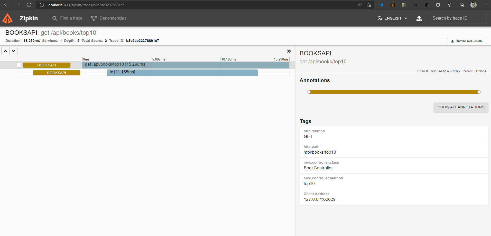
Task: Click the Trace ID value b8b3ae32378891c7
Action: pyautogui.click(x=143, y=41)
